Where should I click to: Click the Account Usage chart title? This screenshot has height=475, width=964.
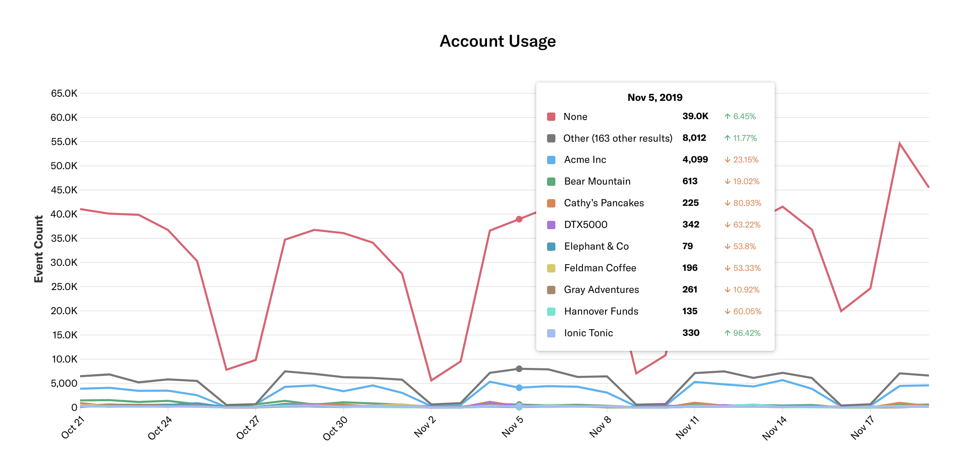pyautogui.click(x=497, y=41)
